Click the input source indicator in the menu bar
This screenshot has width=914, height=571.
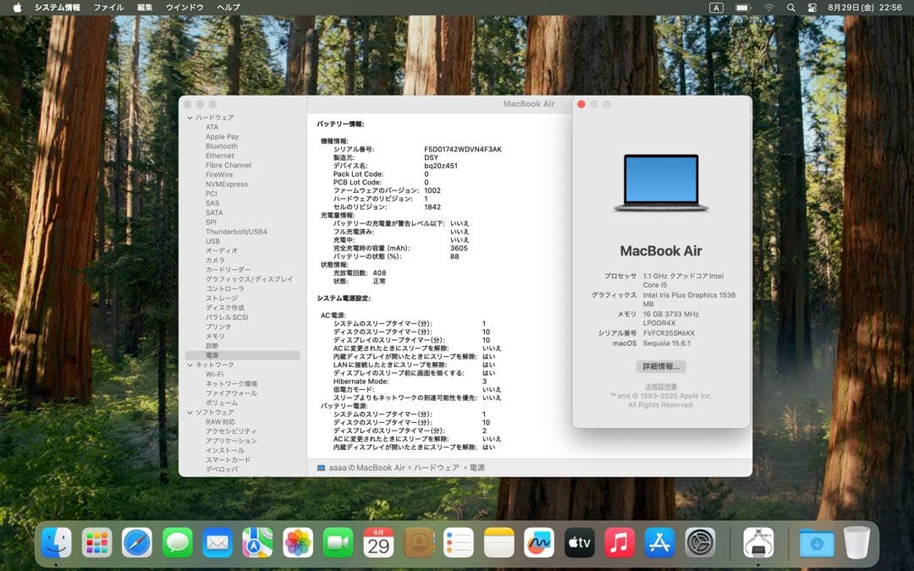click(715, 7)
